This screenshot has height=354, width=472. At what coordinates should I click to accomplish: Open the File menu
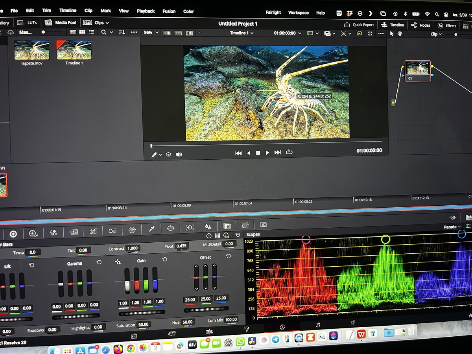coord(14,11)
